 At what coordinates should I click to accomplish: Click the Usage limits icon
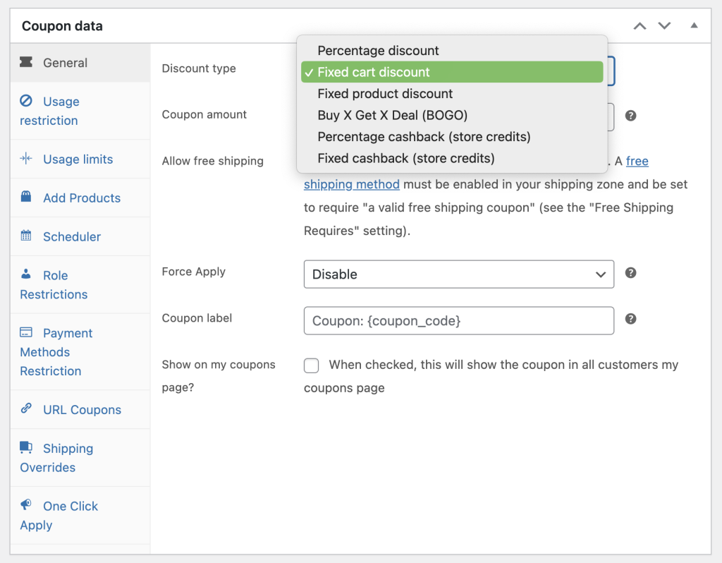26,159
